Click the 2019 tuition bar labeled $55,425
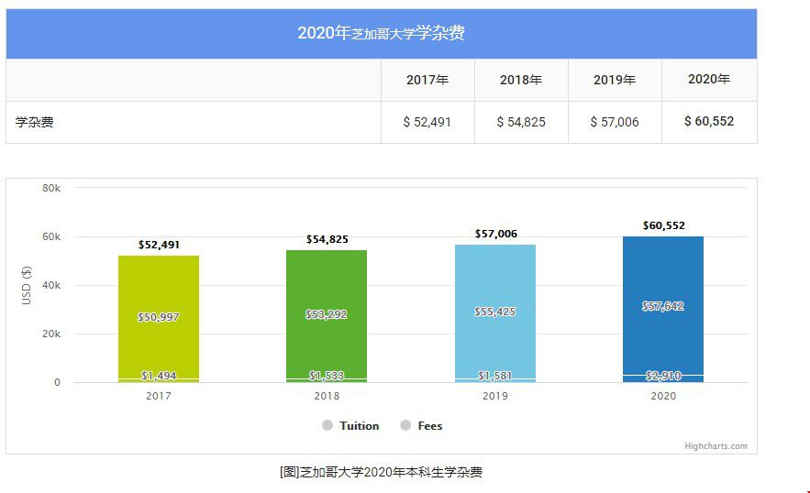The height and width of the screenshot is (493, 810). point(494,312)
